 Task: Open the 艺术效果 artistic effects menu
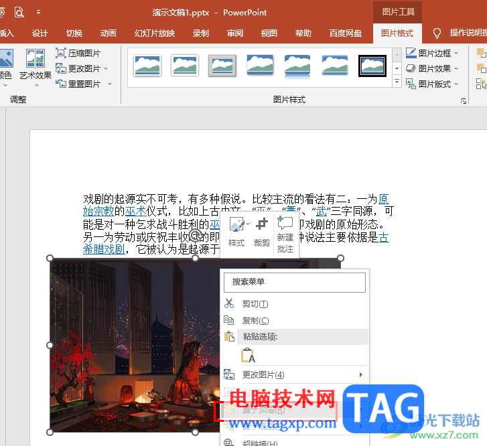point(36,68)
